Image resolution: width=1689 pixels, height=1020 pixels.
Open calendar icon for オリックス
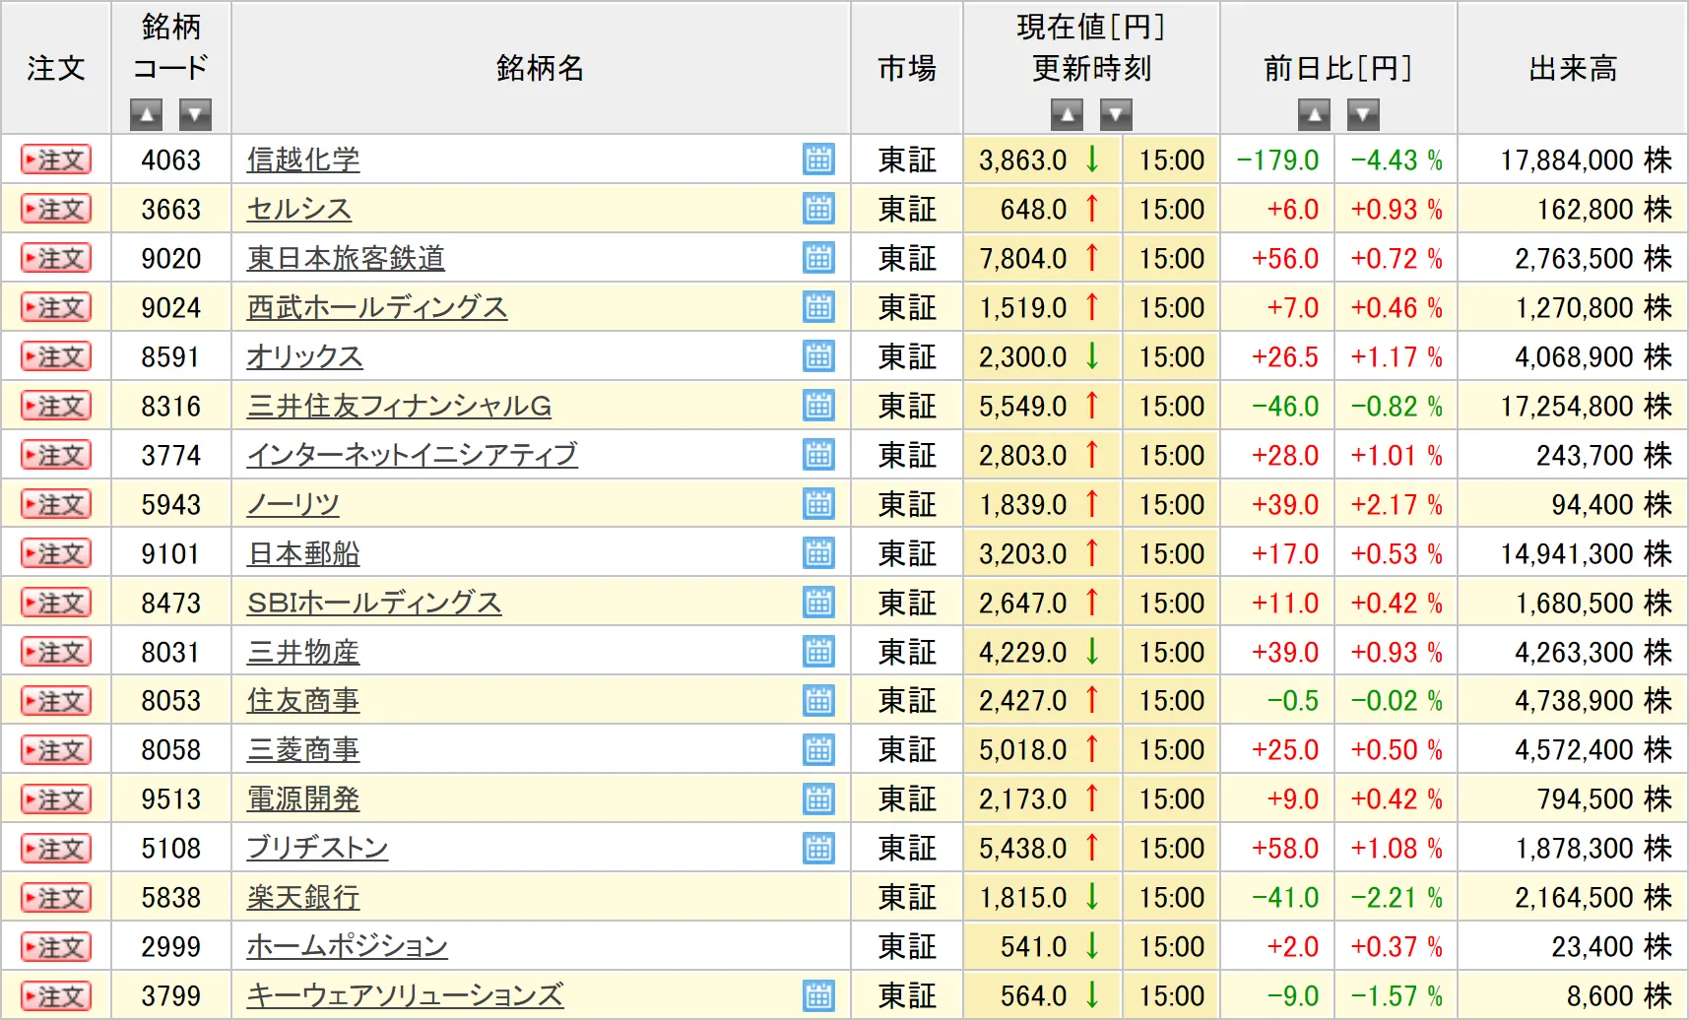coord(818,356)
